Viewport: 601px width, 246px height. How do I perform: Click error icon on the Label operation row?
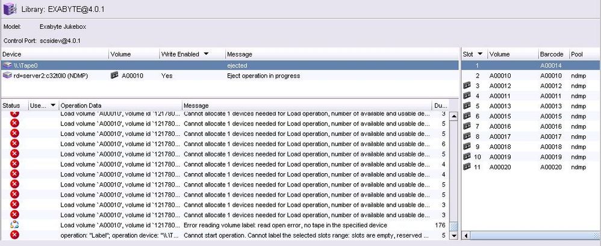(x=14, y=235)
